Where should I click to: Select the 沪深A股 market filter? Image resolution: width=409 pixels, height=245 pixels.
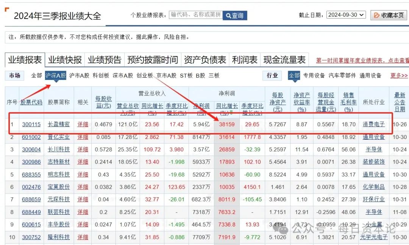[55, 76]
